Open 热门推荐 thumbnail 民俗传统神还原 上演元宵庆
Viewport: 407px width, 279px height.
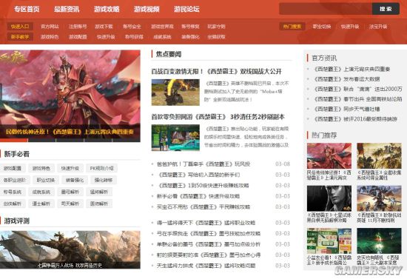(329, 156)
